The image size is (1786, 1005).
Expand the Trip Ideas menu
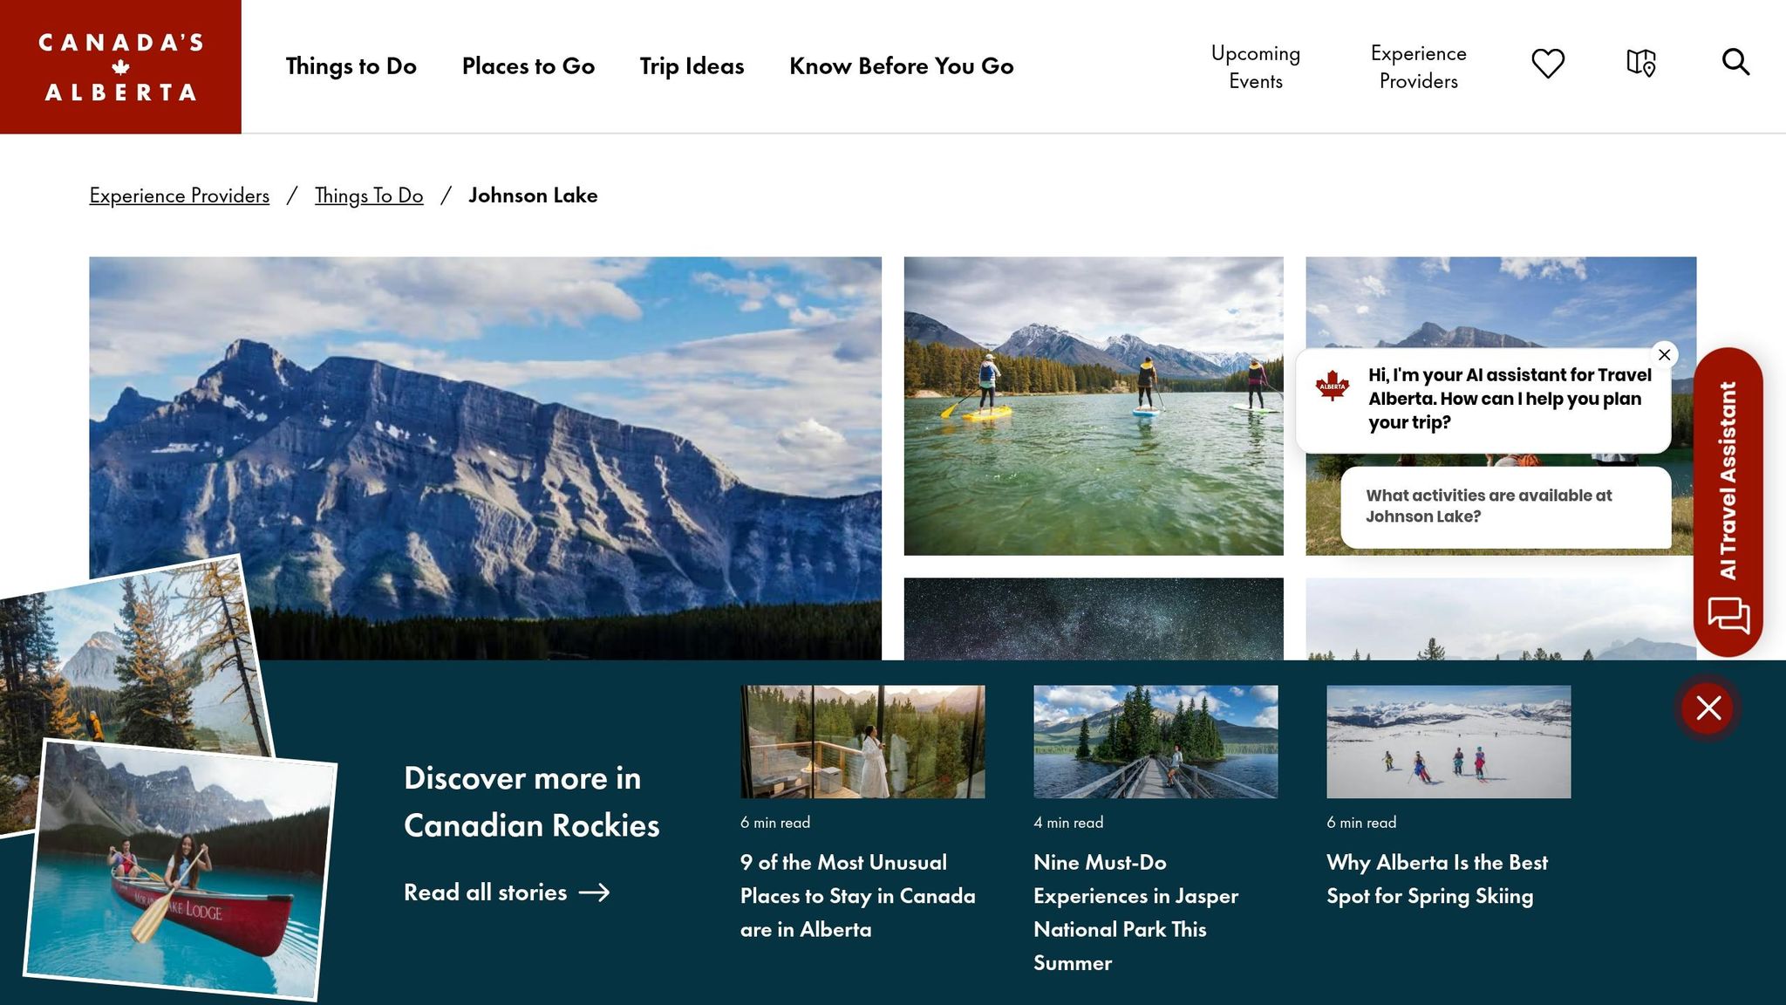[692, 66]
